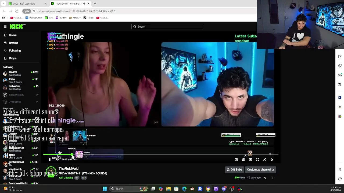Open the Kick bookmark
Image resolution: width=344 pixels, height=193 pixels.
(49, 18)
